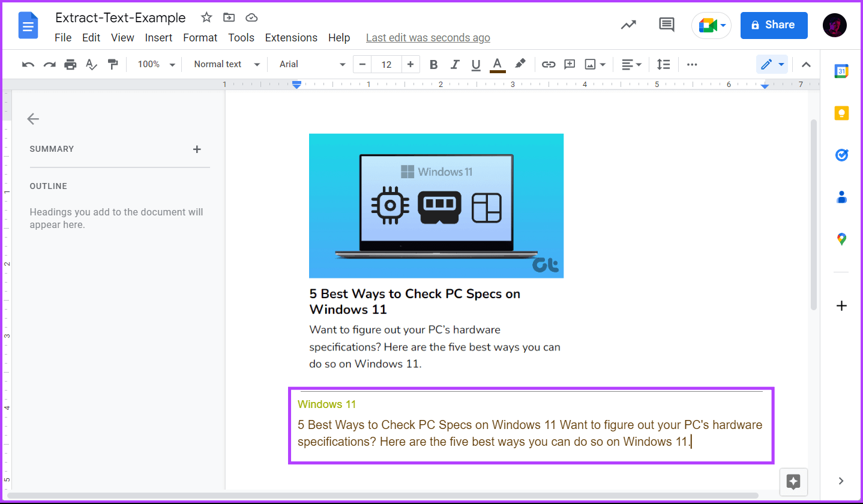The height and width of the screenshot is (504, 863).
Task: Decrease font size with minus button
Action: [362, 65]
